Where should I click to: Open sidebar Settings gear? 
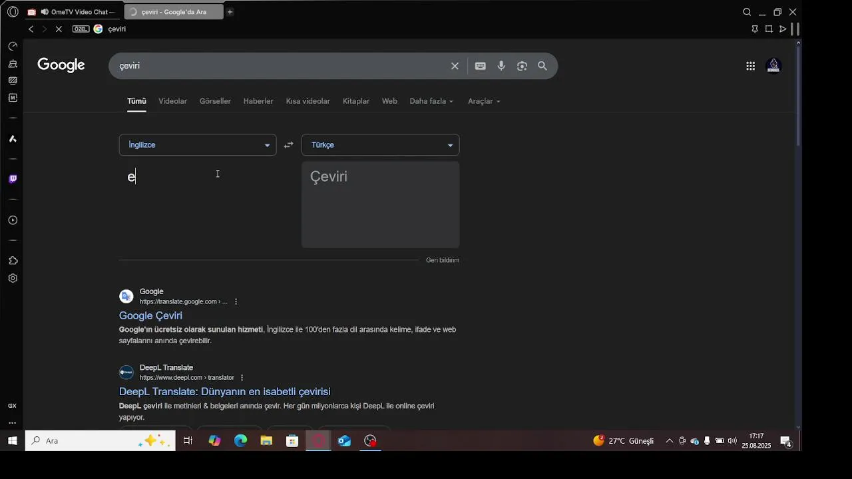point(13,278)
